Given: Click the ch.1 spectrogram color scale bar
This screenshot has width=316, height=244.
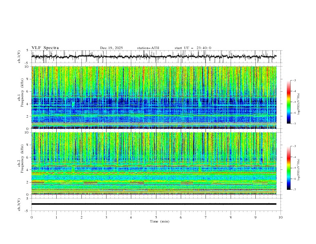Looking at the screenshot, I should click(289, 102).
